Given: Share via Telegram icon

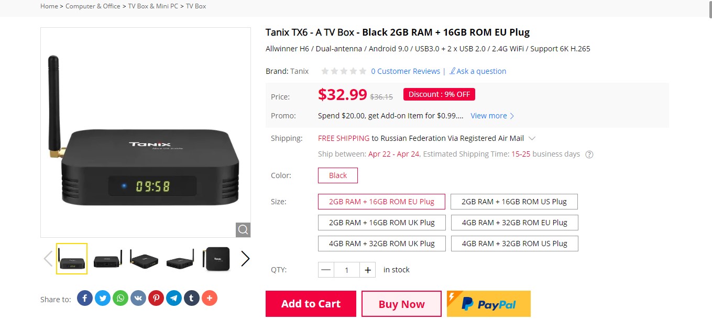Looking at the screenshot, I should [x=174, y=298].
